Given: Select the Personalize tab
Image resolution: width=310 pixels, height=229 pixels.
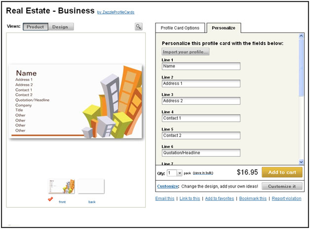Looking at the screenshot, I should tap(224, 28).
